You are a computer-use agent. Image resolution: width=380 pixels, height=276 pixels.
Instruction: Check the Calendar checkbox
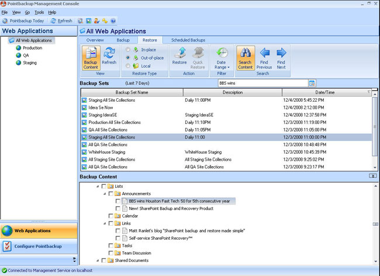[x=110, y=216]
